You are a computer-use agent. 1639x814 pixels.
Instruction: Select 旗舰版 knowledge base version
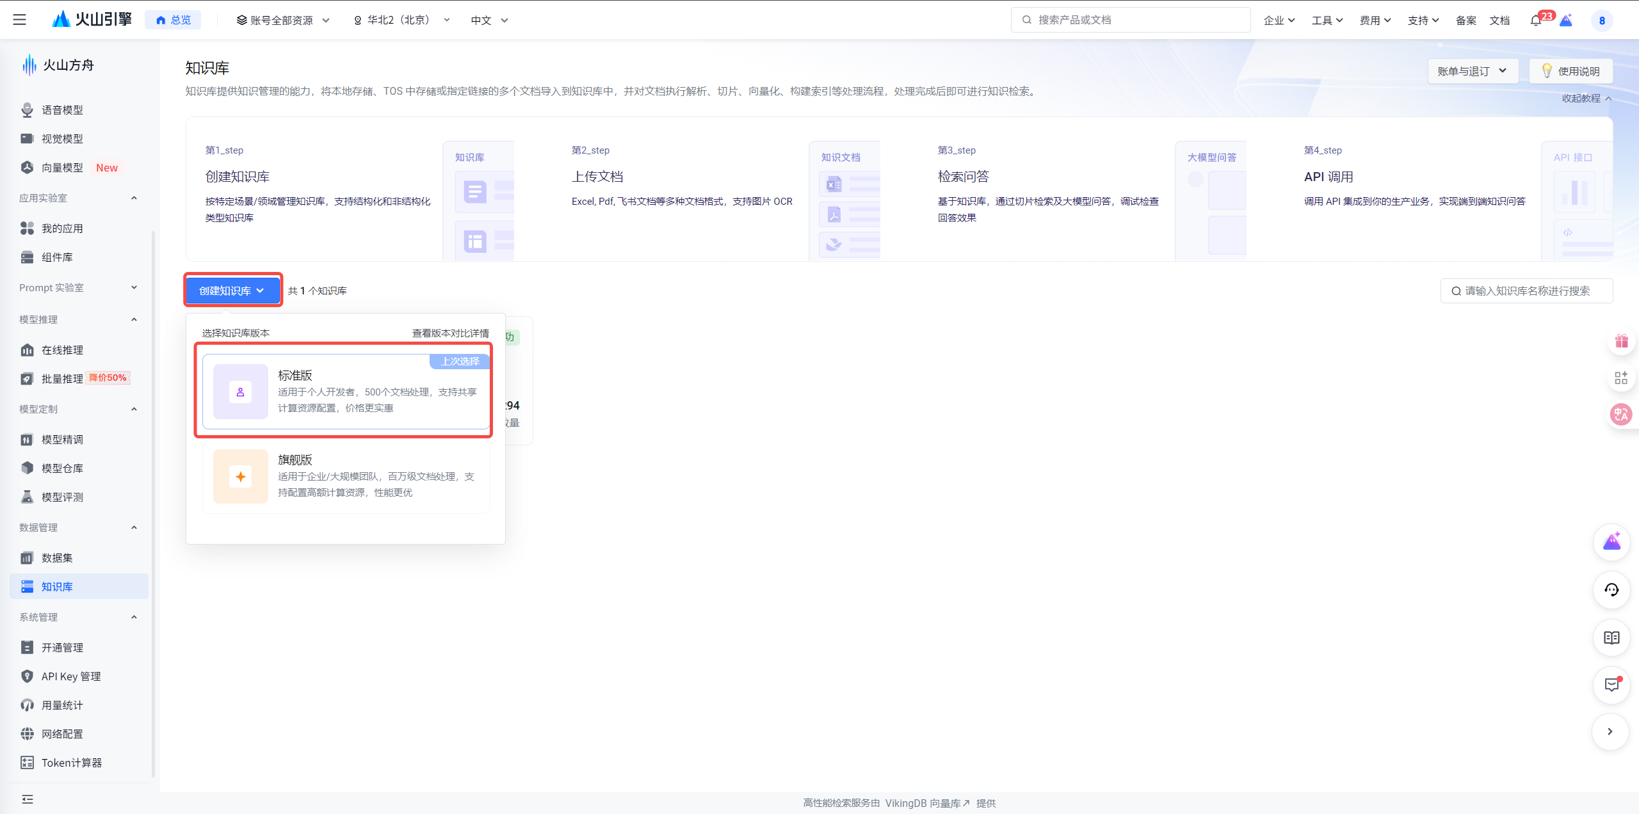coord(346,477)
